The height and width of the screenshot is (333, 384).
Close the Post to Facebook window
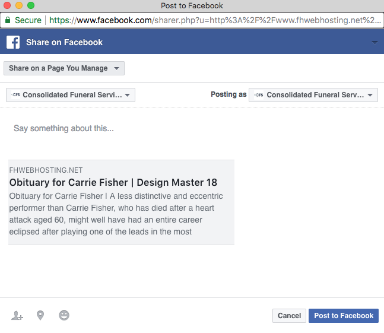coord(7,5)
